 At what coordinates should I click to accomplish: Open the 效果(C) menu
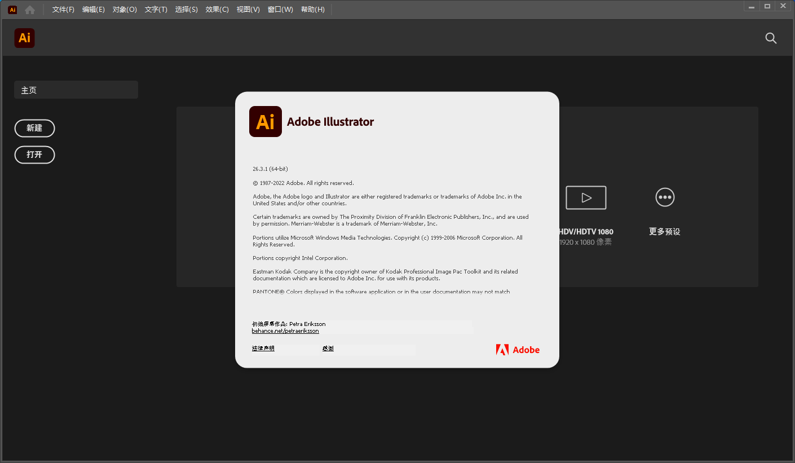(x=217, y=9)
